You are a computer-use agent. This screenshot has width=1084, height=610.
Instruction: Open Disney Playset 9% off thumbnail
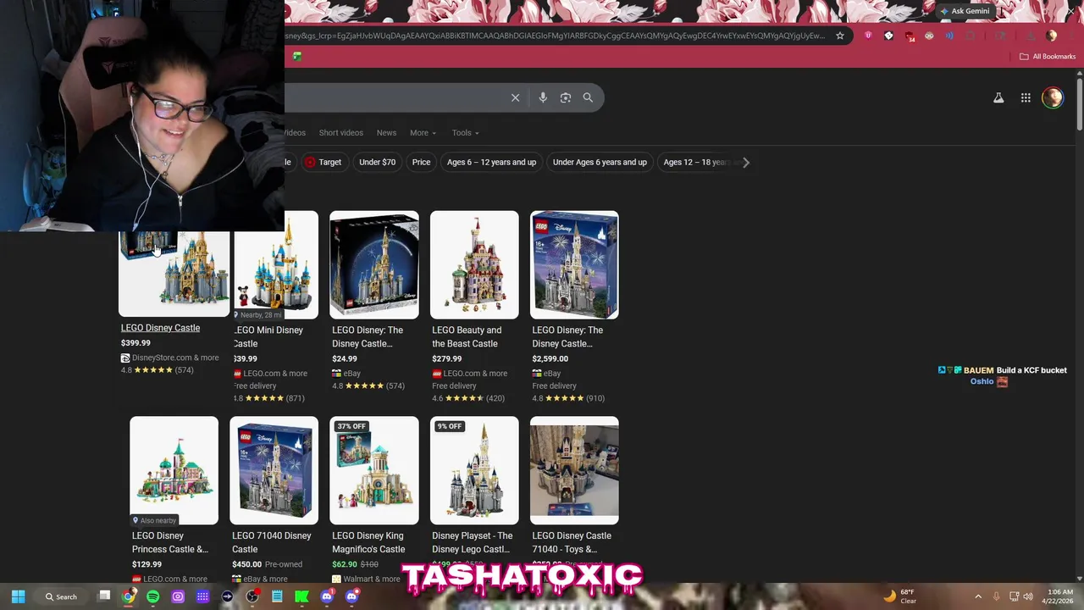tap(474, 470)
